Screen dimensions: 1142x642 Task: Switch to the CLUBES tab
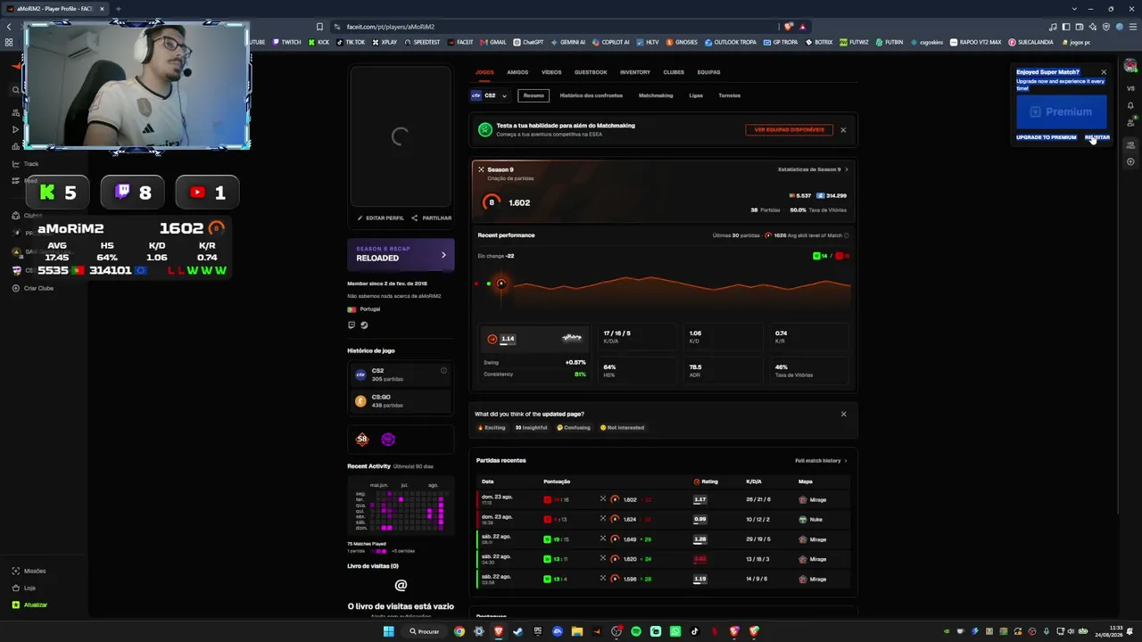pos(674,72)
